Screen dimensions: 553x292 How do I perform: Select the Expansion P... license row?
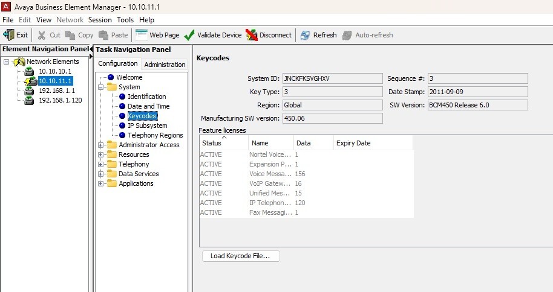(x=307, y=164)
